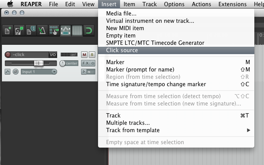This screenshot has width=264, height=165.
Task: Click the Open Project toolbar icon
Action: 19,31
